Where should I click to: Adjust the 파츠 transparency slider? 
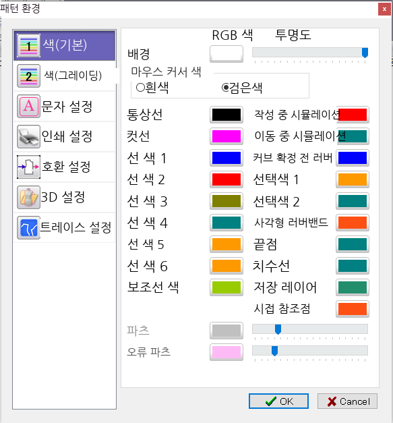tap(310, 329)
